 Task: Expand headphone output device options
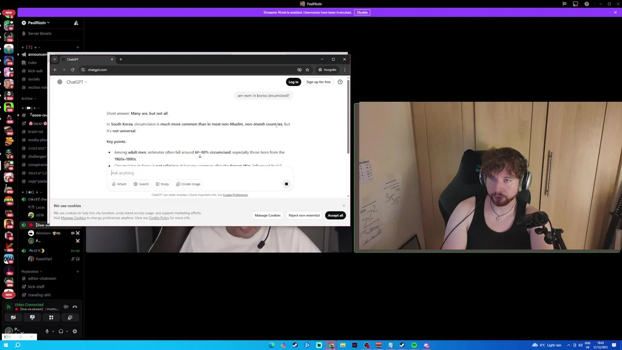pos(67,331)
